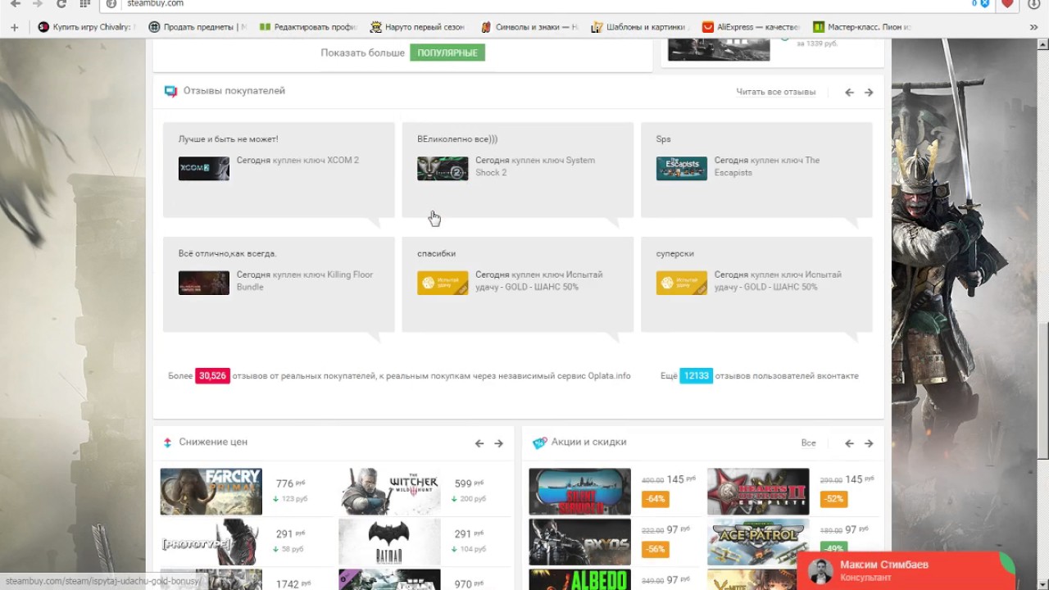Click the green ПОПУЛЯРНЫЕ button

447,52
